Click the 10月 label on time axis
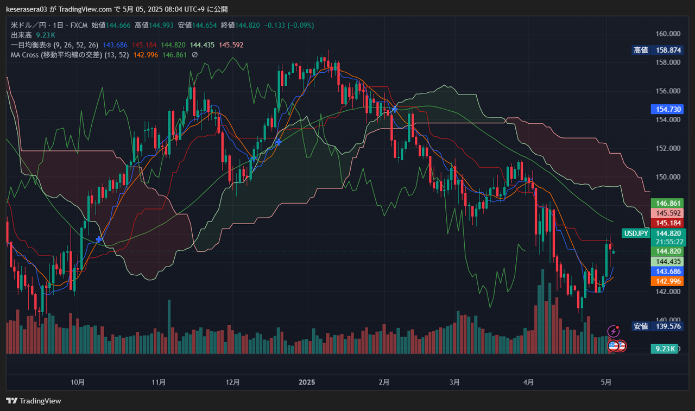The height and width of the screenshot is (411, 695). pos(78,382)
